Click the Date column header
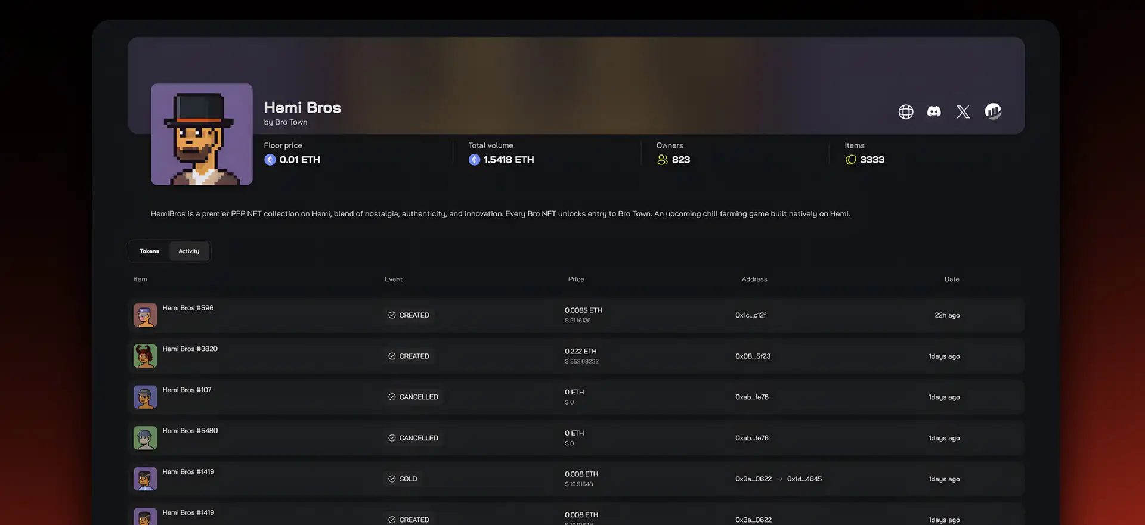Image resolution: width=1145 pixels, height=525 pixels. (951, 279)
